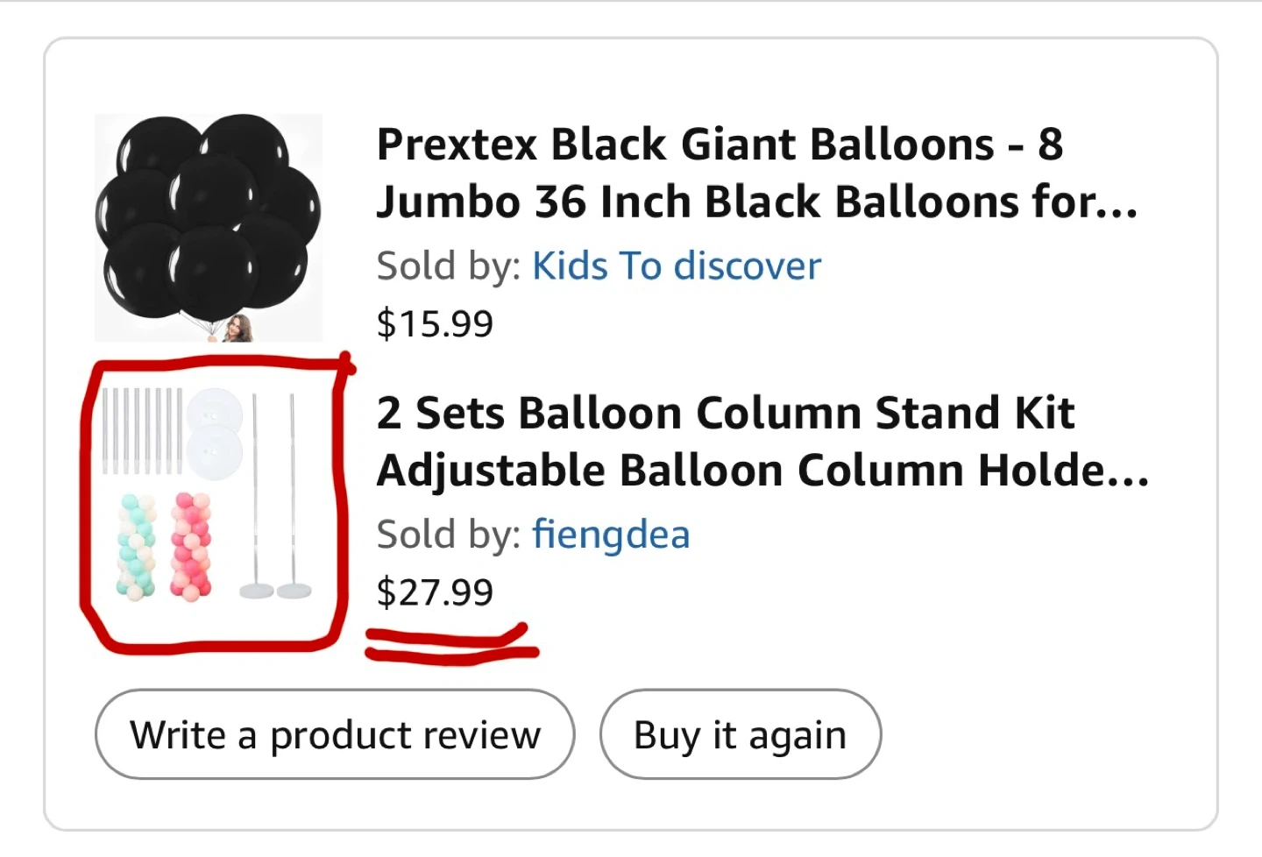Visit the Kids To discover seller page
Viewport: 1262px width, 857px height.
tap(676, 266)
